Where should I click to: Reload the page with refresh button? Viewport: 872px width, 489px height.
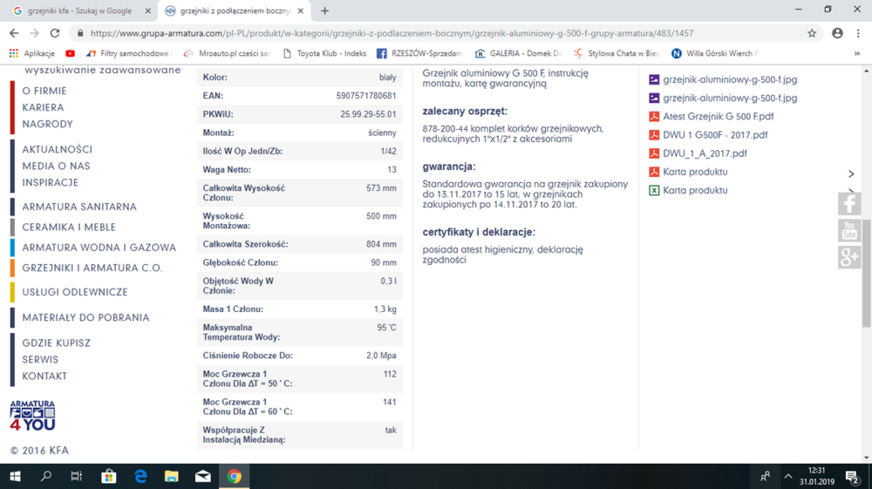click(55, 33)
